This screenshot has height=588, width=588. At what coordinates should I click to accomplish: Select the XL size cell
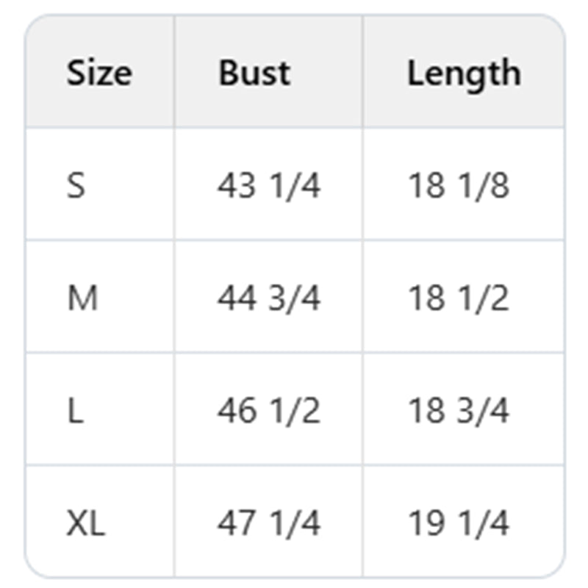[x=87, y=524]
